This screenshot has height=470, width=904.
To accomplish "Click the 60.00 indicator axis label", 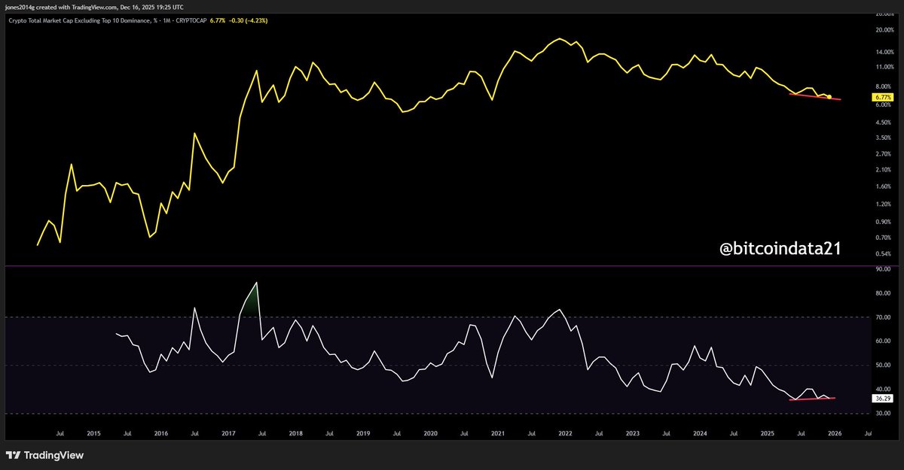I will 883,341.
